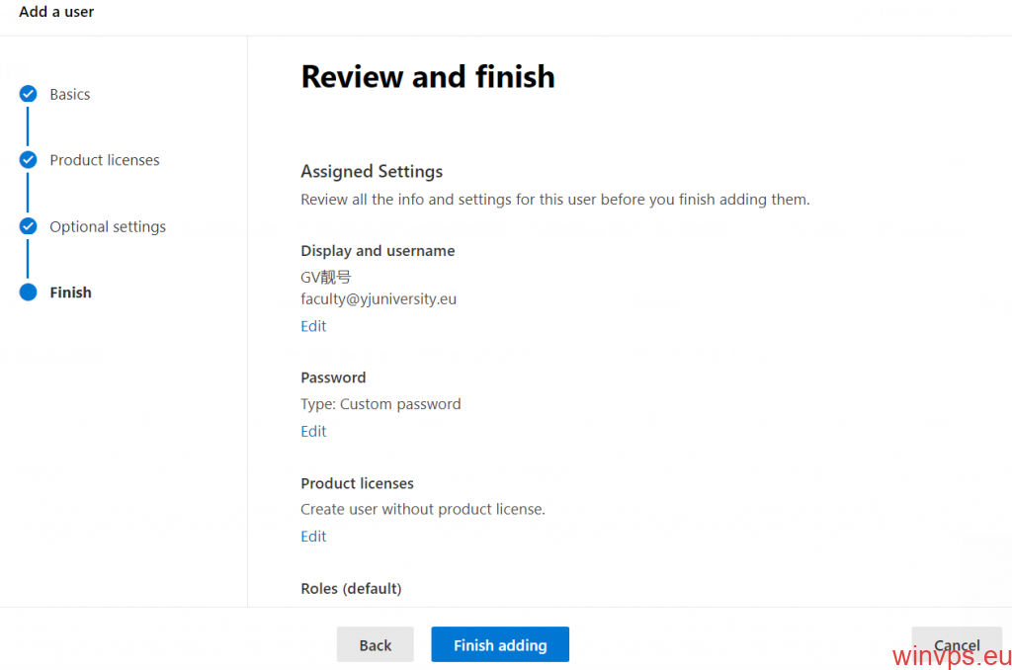Edit the Product licenses assignment
The width and height of the screenshot is (1012, 670).
(313, 537)
